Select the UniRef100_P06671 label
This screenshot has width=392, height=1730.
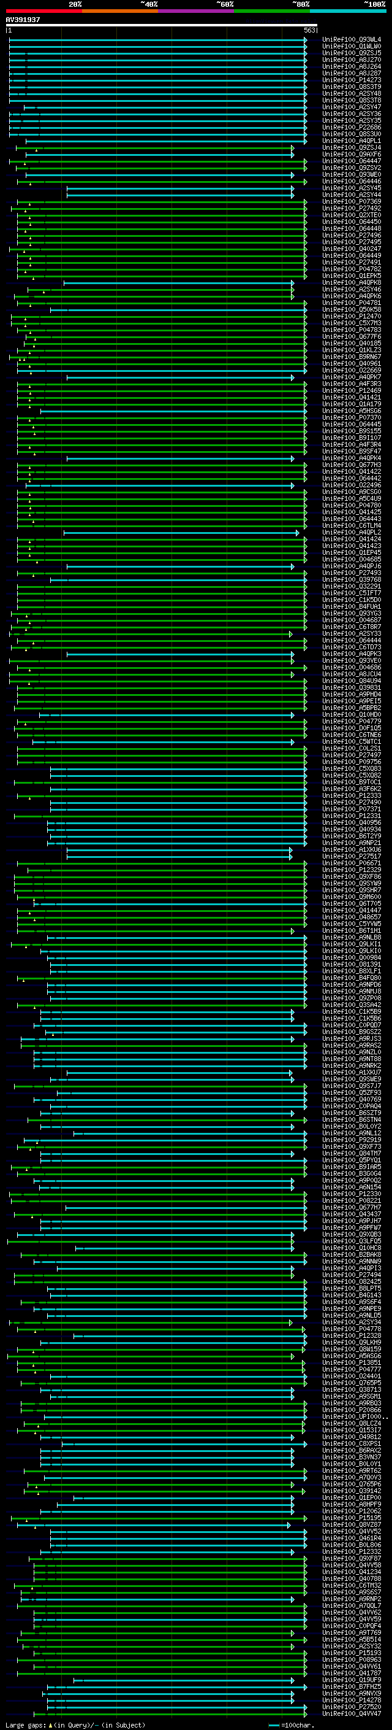tap(351, 863)
